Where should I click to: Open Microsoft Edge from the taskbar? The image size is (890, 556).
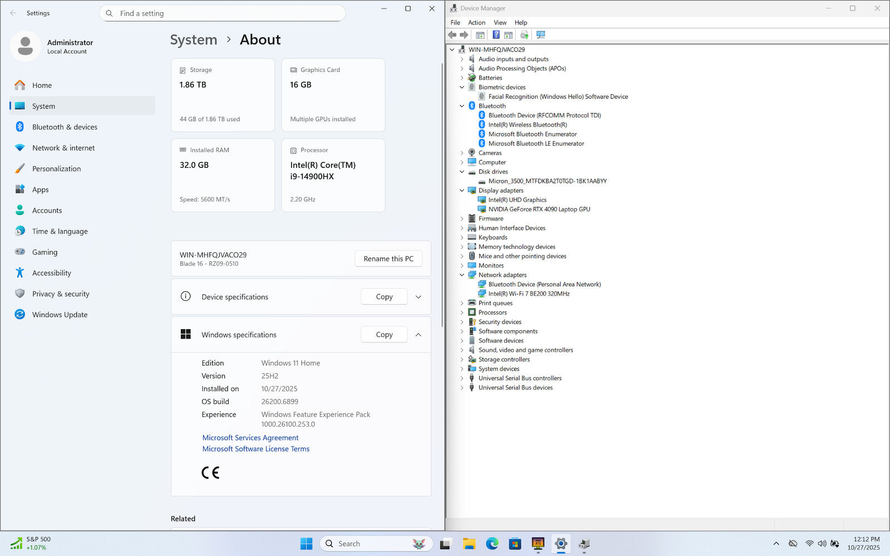[492, 544]
